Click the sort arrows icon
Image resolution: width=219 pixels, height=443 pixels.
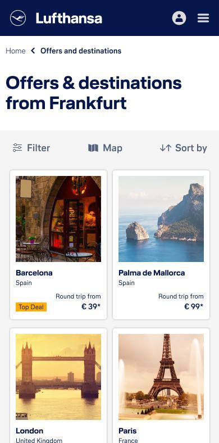(x=166, y=148)
